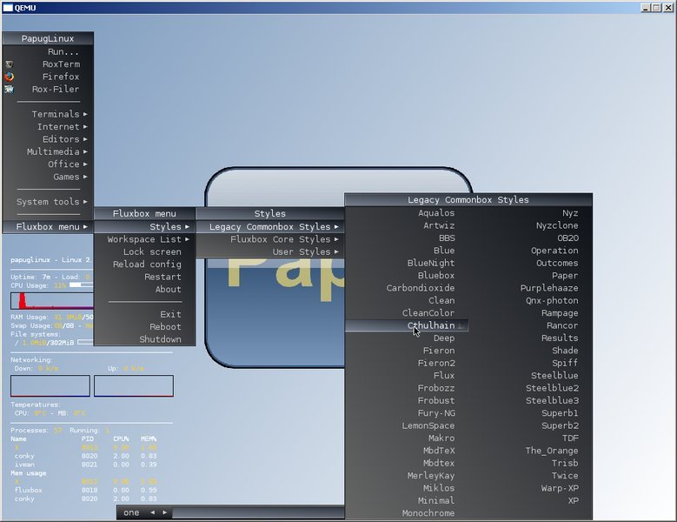Apply the Fury-NG style
This screenshot has height=522, width=677.
(407, 413)
